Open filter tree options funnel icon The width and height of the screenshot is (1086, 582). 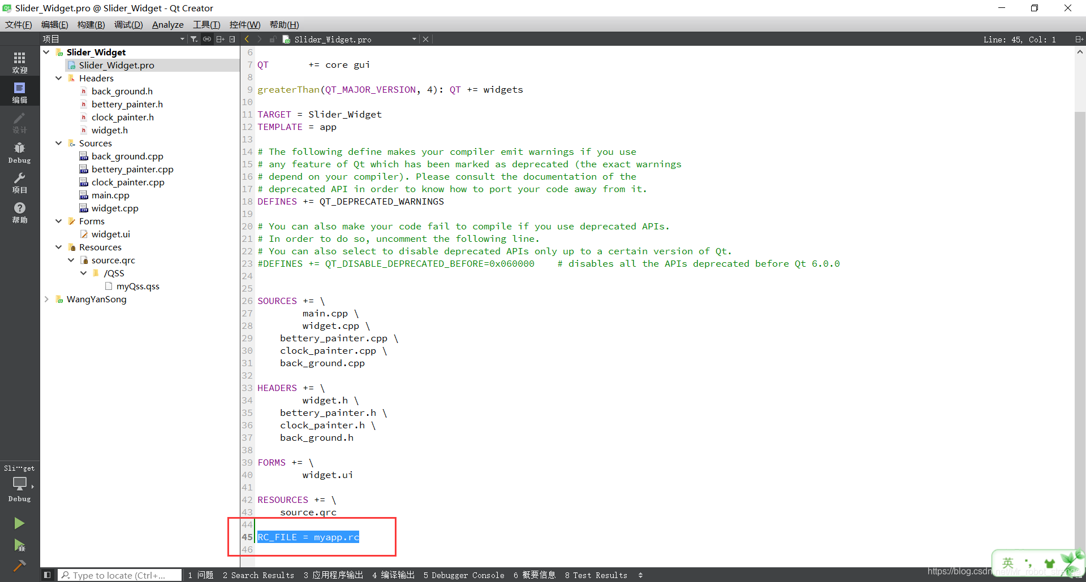click(x=194, y=39)
